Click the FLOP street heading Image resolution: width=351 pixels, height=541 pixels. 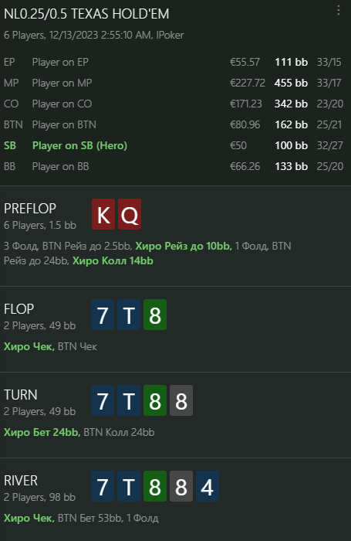pos(19,309)
